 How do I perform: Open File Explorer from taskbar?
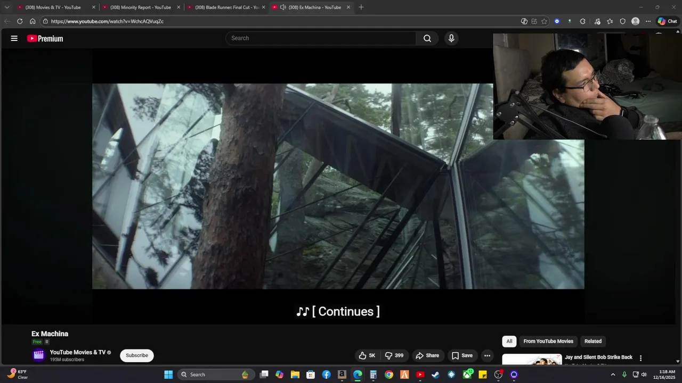point(295,374)
